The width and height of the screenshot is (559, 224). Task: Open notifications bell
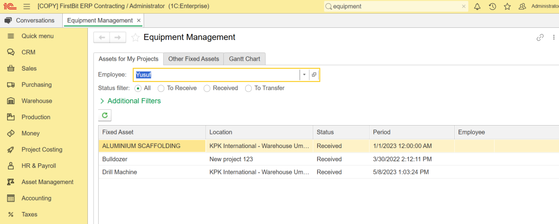coord(477,7)
